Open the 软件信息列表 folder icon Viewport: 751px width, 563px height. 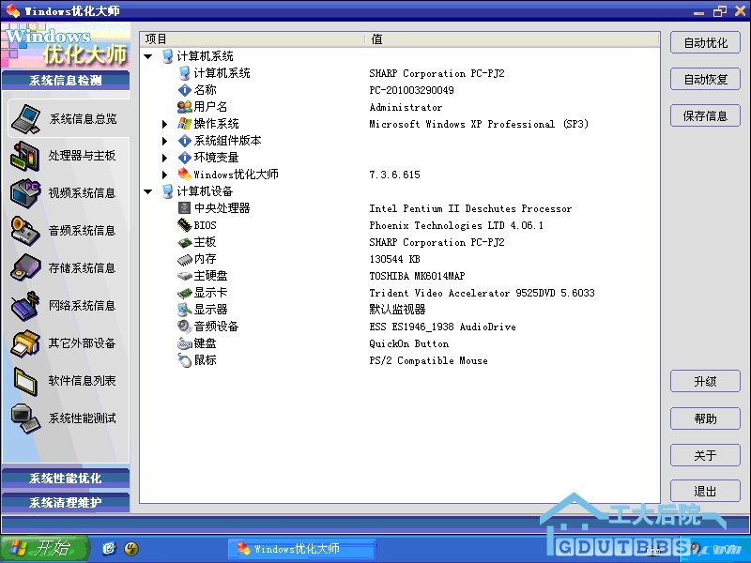point(26,381)
